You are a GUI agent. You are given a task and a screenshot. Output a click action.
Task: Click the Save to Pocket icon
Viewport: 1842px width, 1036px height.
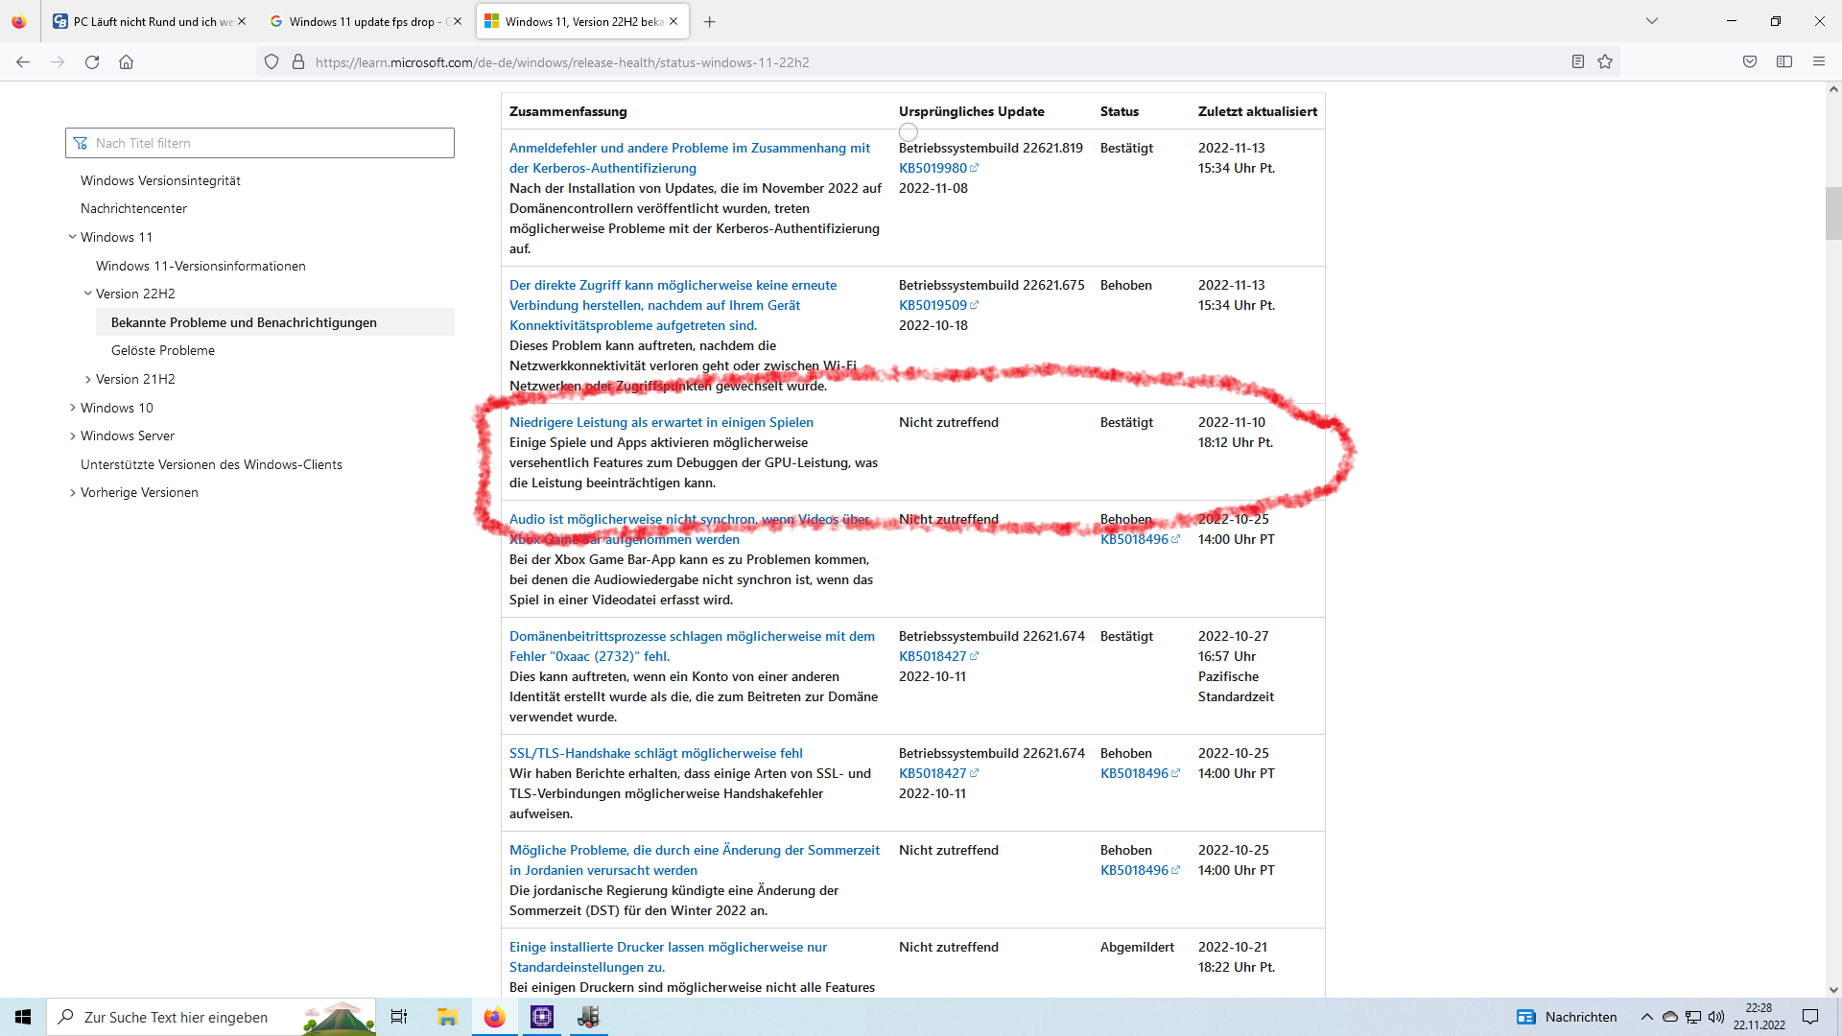[x=1750, y=62]
